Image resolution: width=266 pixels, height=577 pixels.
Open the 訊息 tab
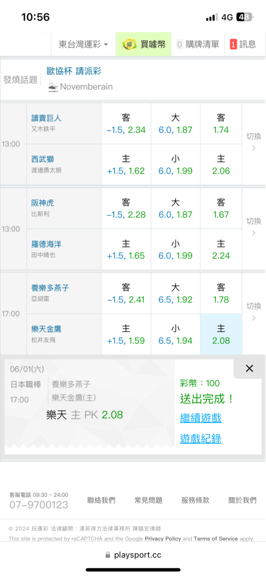[x=243, y=44]
